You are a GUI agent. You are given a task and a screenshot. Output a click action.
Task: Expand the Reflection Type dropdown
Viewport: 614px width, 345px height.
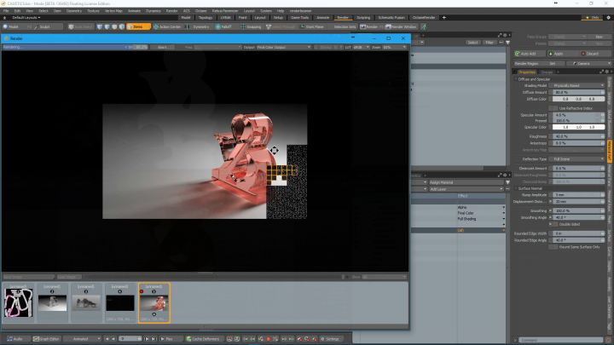pos(579,158)
